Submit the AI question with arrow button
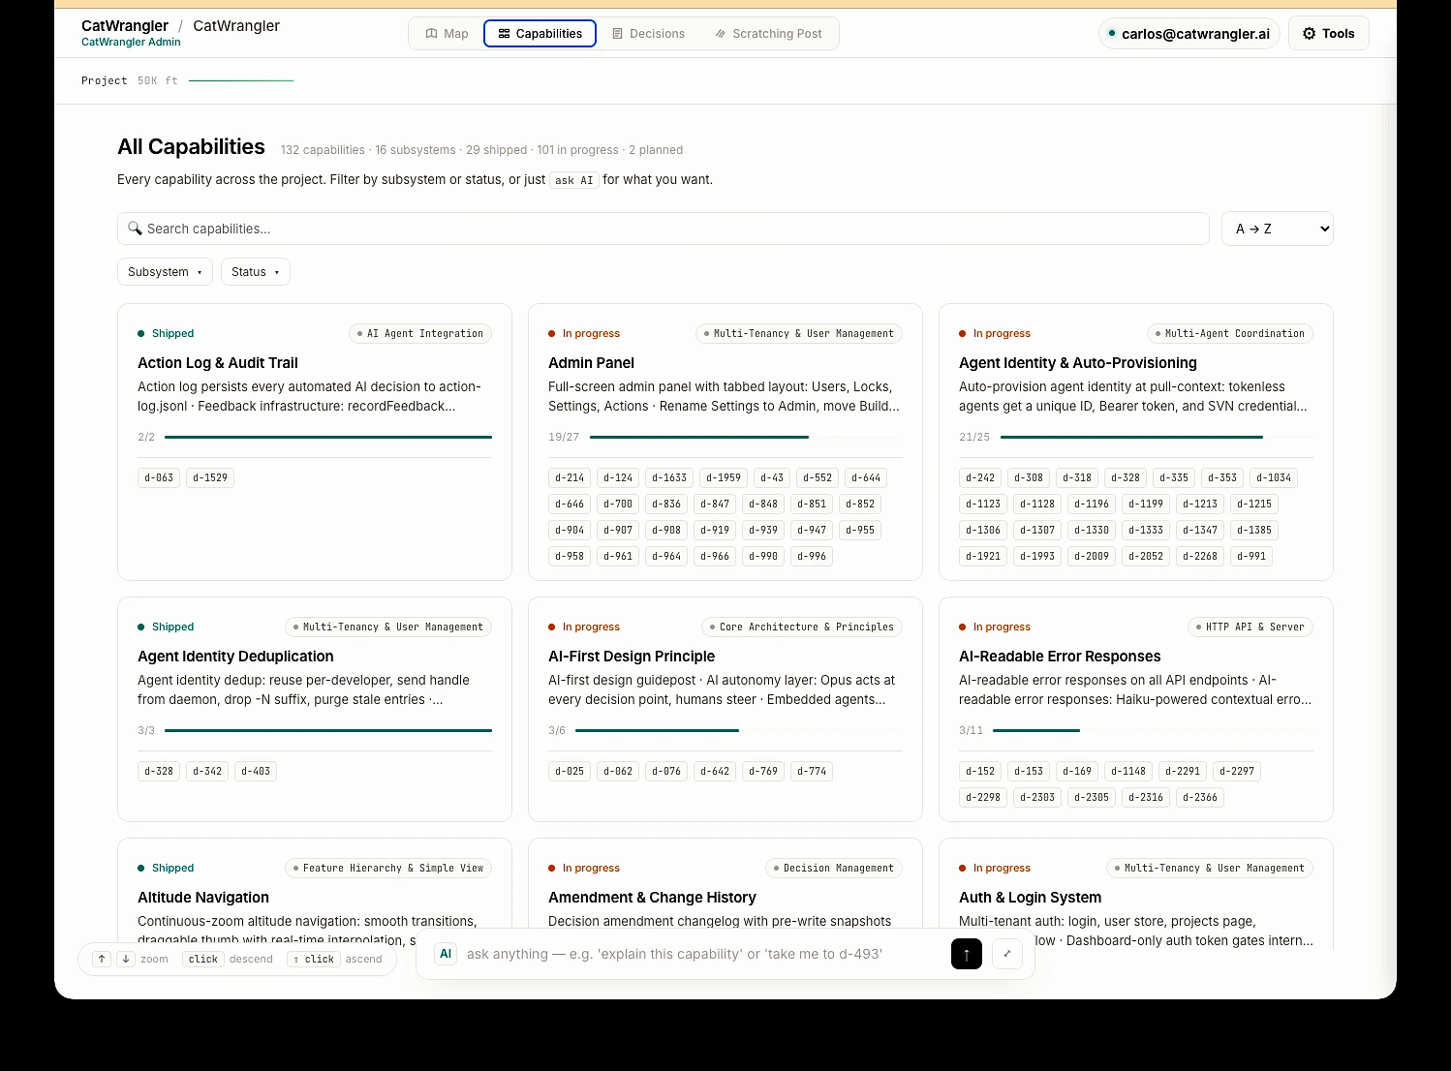The image size is (1451, 1071). (967, 954)
